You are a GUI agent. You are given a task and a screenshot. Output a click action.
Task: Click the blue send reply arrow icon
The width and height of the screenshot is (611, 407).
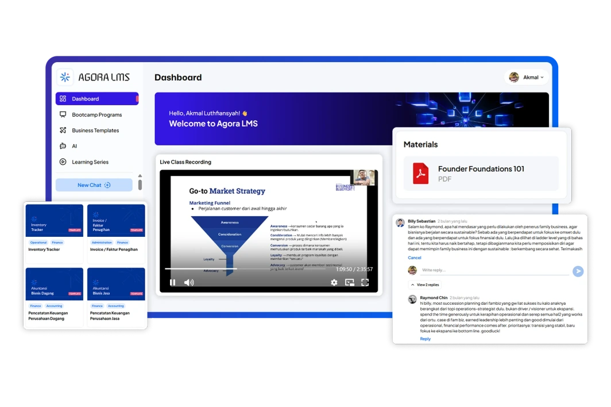578,271
